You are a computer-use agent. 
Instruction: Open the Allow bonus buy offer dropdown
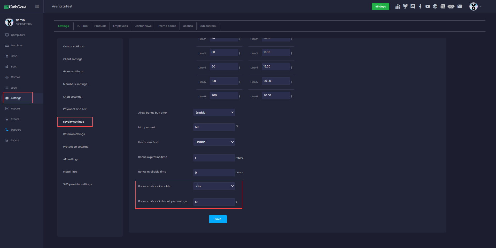click(x=214, y=113)
